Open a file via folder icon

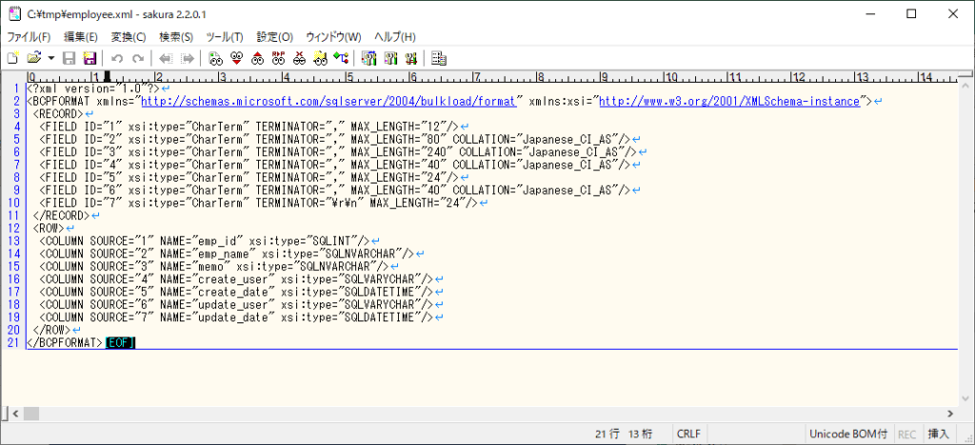tap(33, 59)
